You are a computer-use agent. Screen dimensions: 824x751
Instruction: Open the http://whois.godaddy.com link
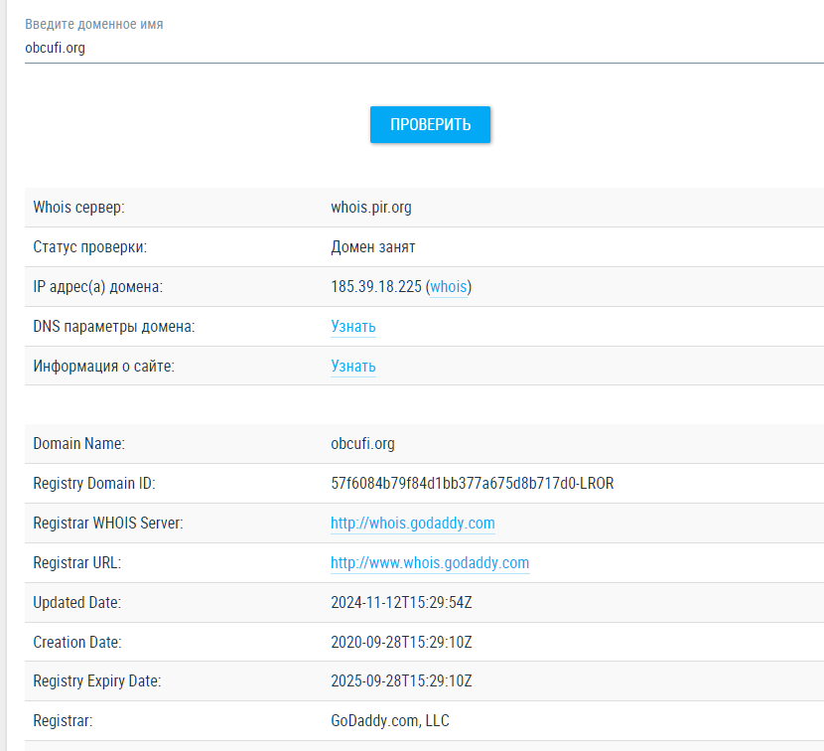click(412, 523)
